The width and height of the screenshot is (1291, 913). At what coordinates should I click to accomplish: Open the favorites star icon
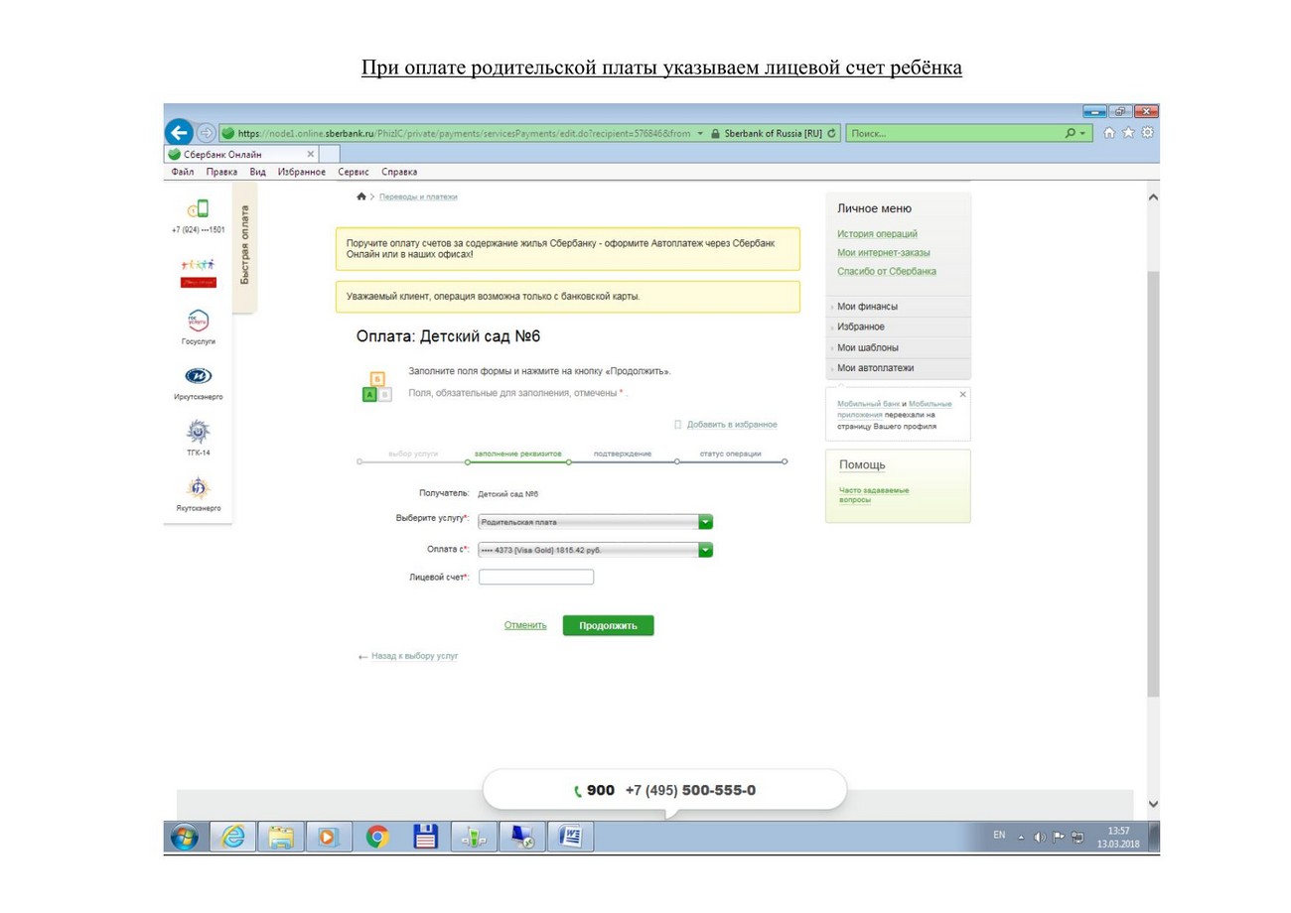click(x=1130, y=133)
